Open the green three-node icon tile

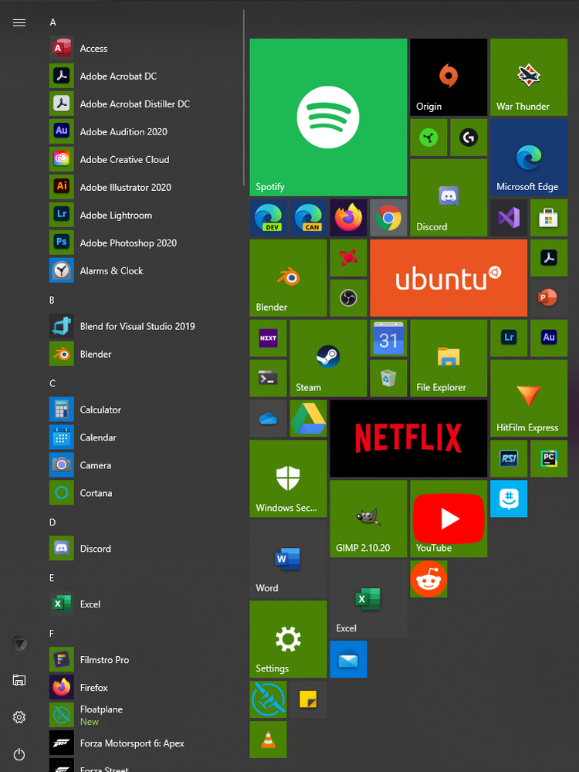pos(428,138)
